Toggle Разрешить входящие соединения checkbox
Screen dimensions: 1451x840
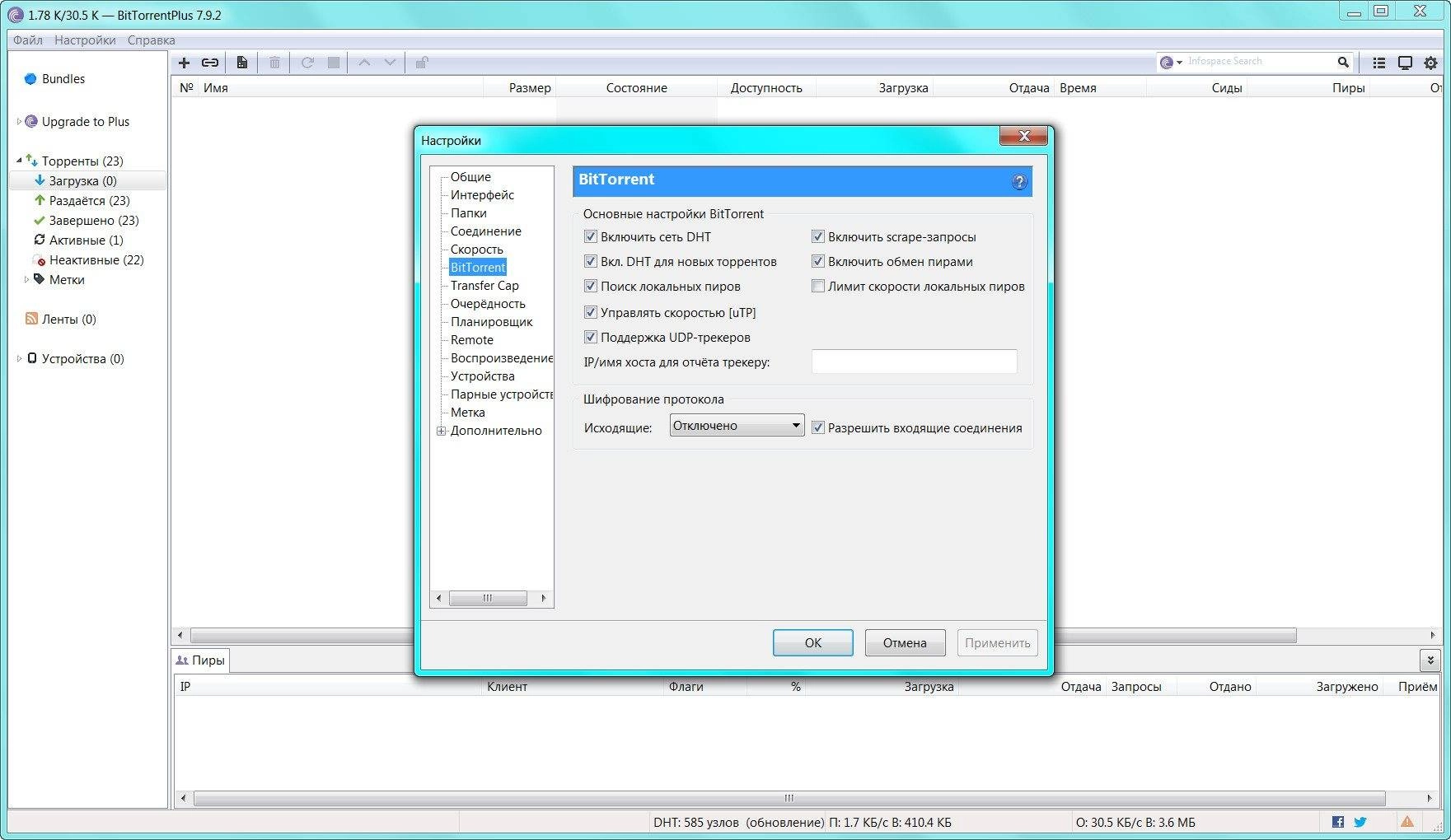coord(818,427)
